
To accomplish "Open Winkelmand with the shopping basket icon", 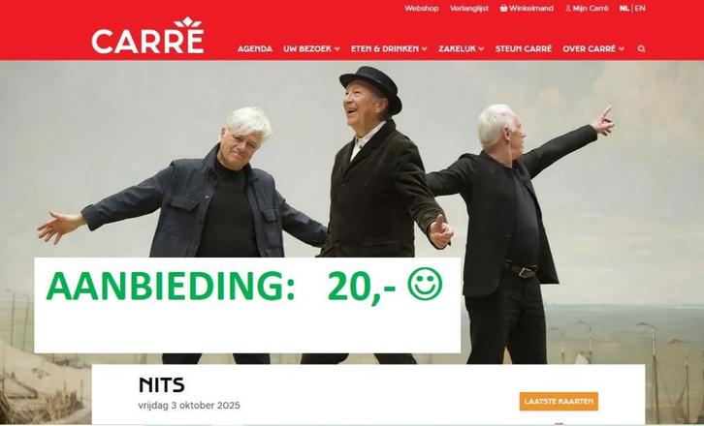I will pyautogui.click(x=527, y=8).
